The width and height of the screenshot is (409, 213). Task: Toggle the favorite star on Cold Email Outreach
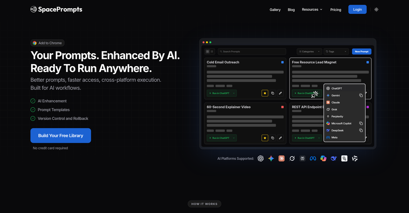pos(265,93)
